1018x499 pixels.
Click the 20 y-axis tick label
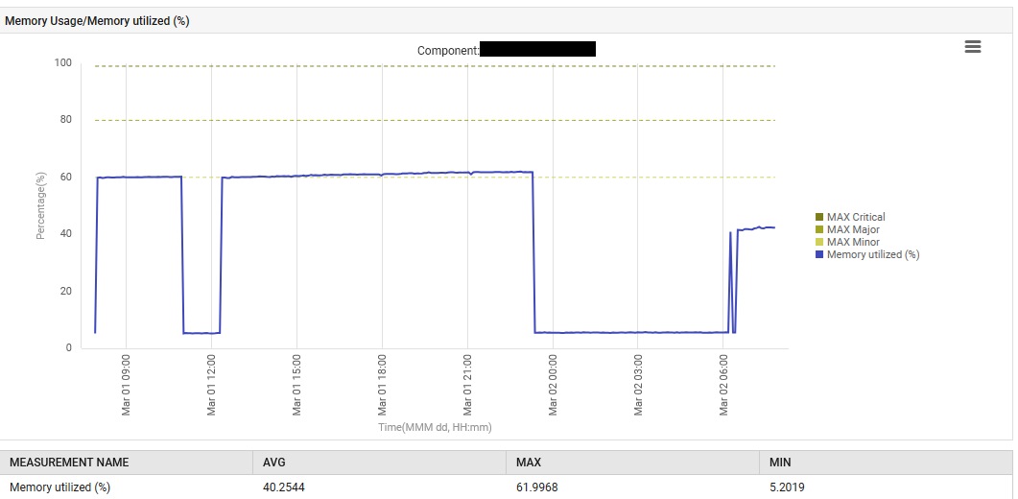point(65,291)
